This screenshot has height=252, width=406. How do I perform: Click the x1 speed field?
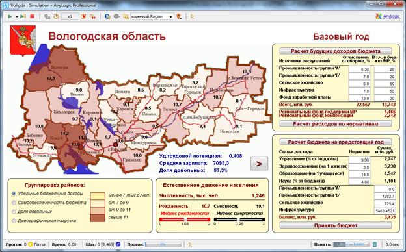(70, 16)
